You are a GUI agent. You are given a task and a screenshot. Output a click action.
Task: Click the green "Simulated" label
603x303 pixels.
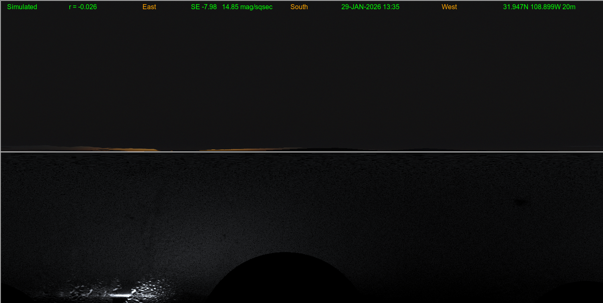(x=22, y=7)
